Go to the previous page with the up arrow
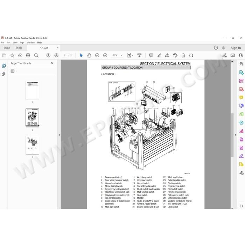 click(x=48, y=55)
